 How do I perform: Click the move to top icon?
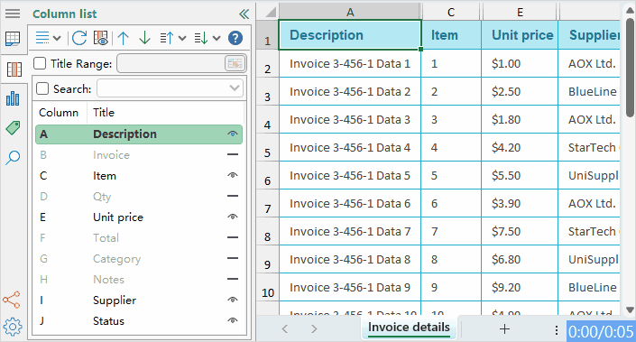click(x=167, y=38)
